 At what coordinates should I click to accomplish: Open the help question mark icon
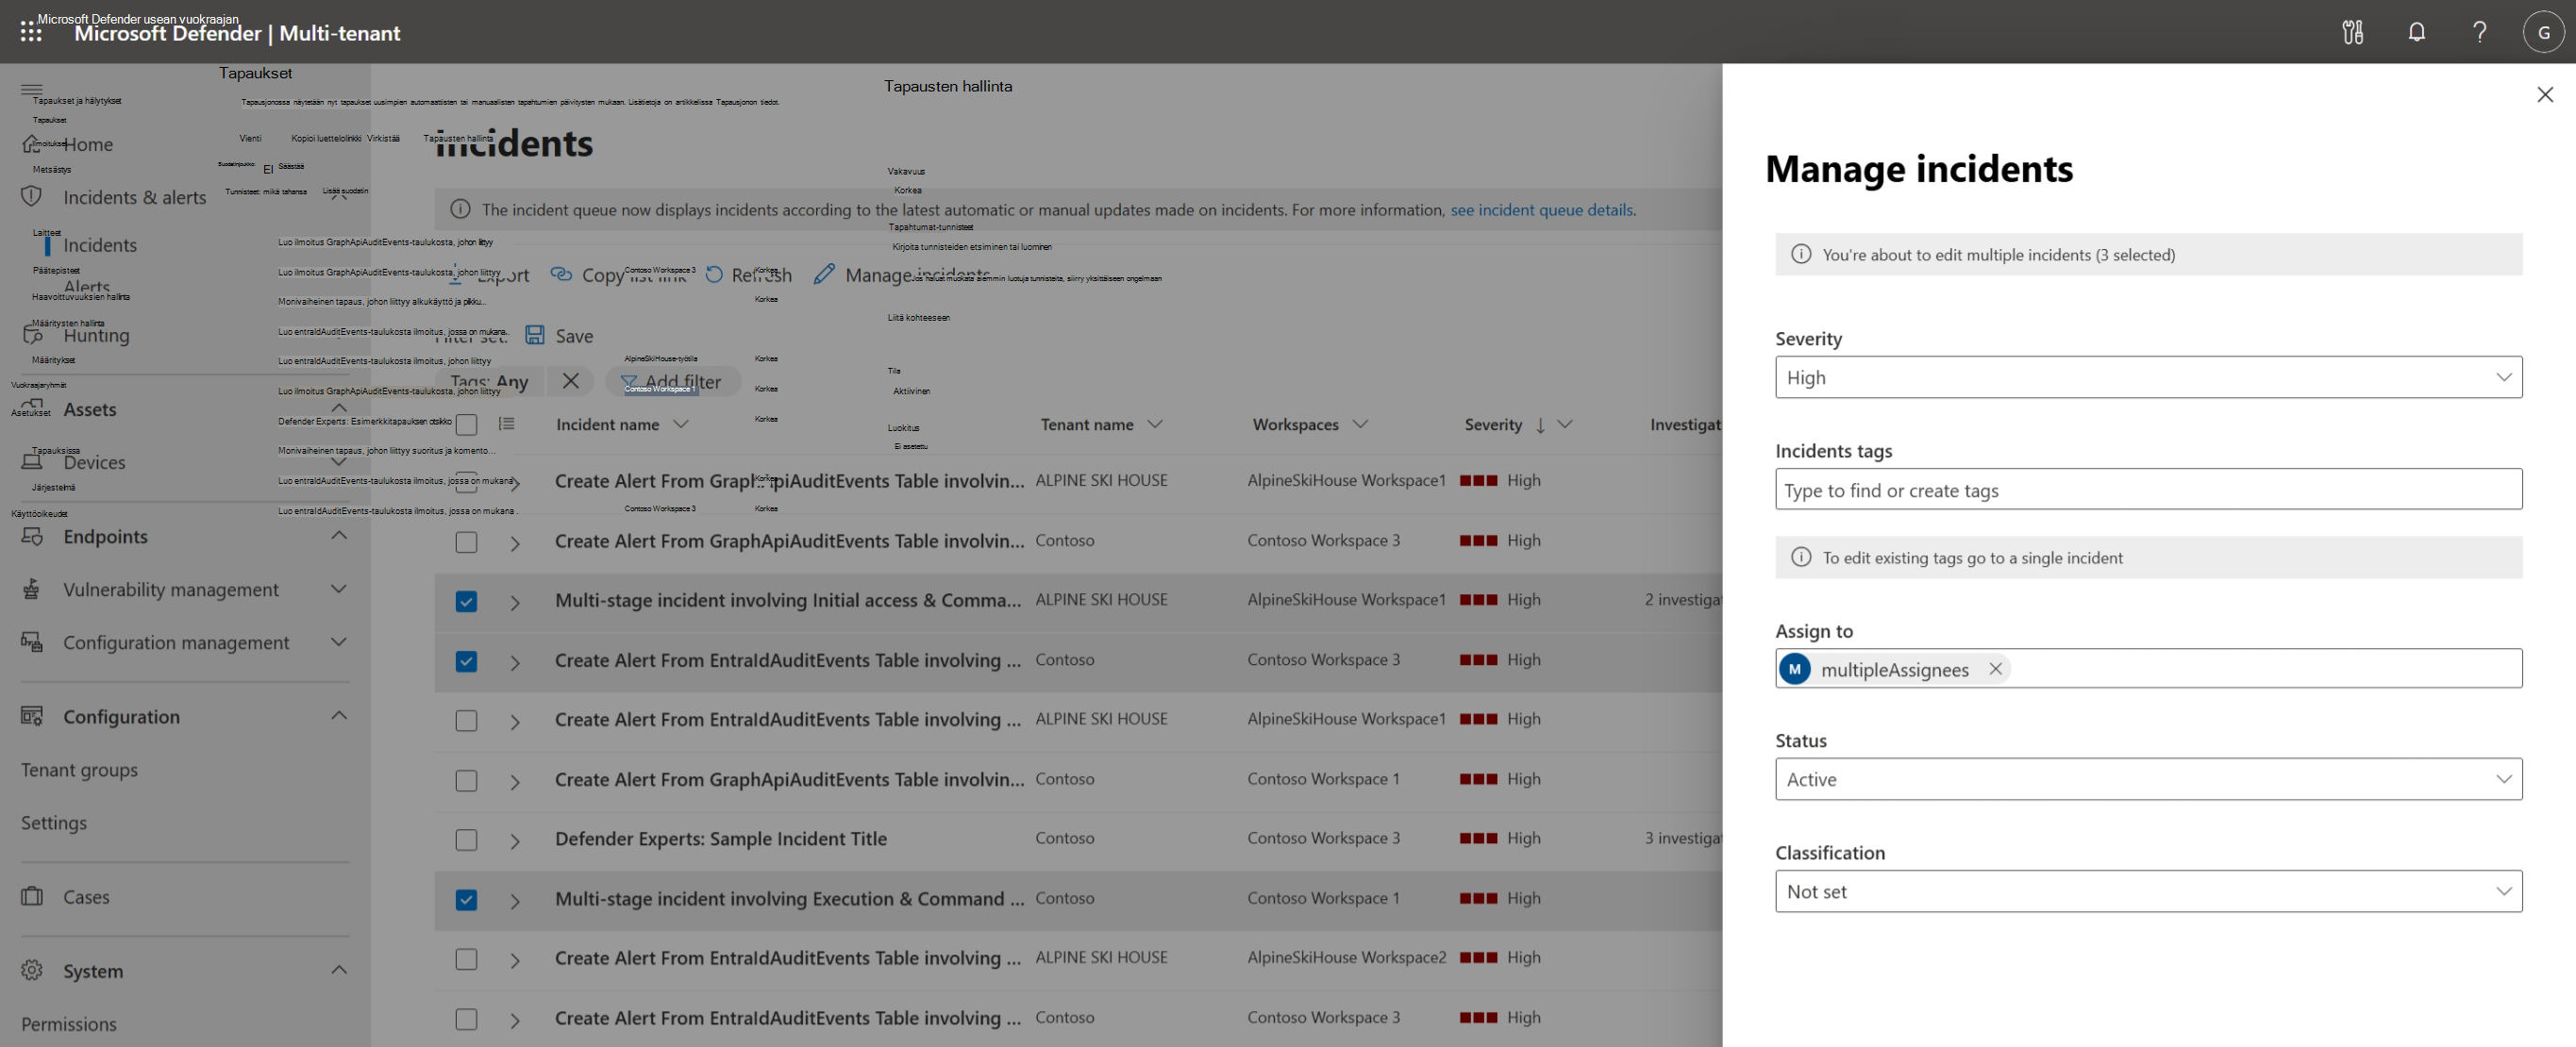point(2479,32)
